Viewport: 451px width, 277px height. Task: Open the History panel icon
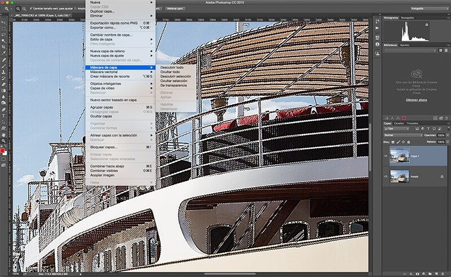point(377,21)
